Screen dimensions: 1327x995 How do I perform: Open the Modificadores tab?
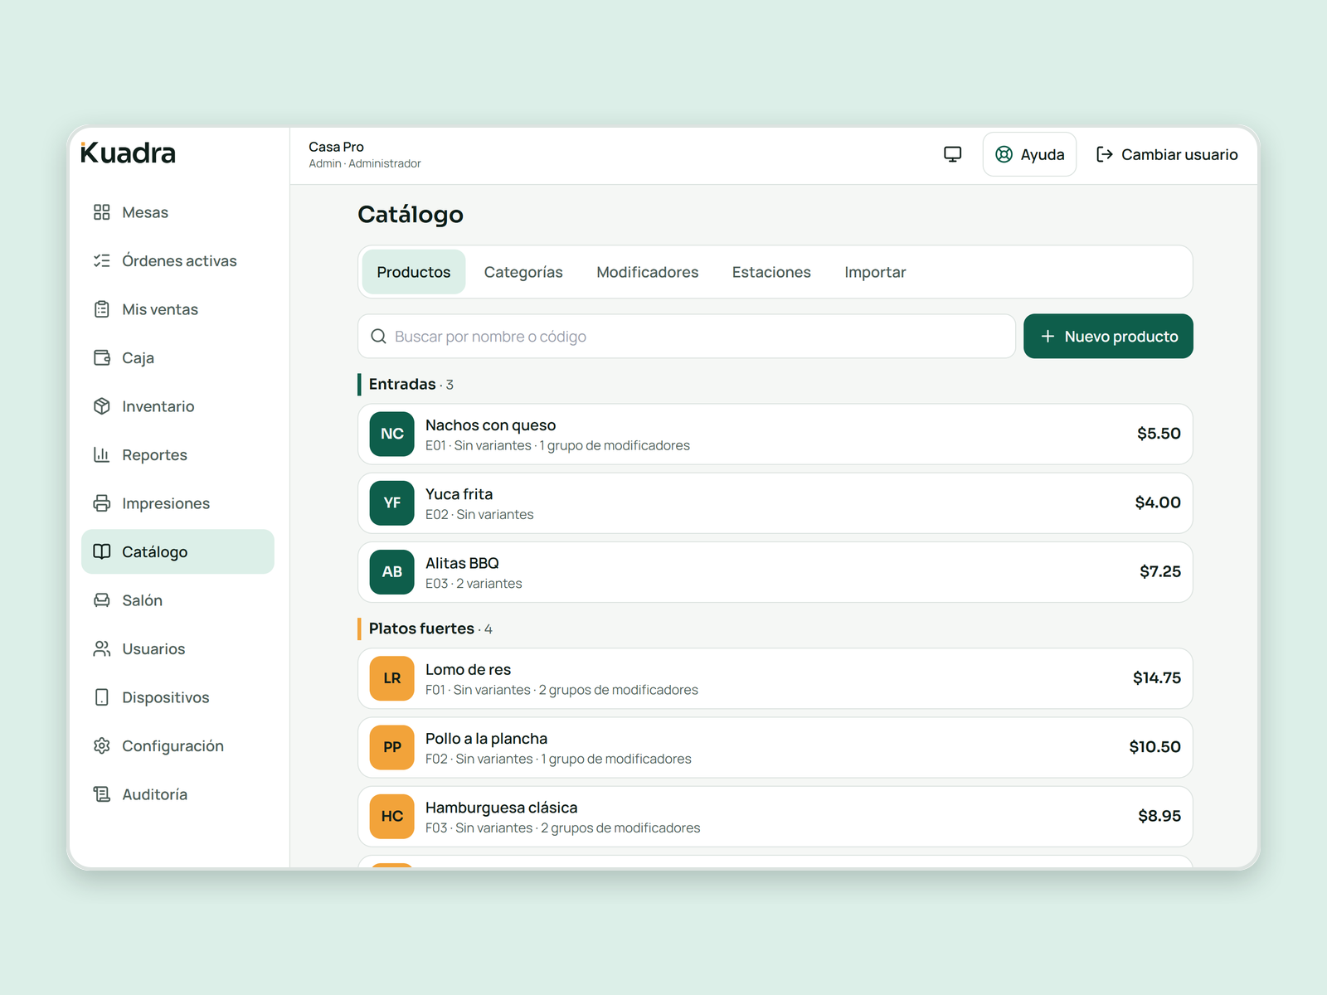point(648,272)
